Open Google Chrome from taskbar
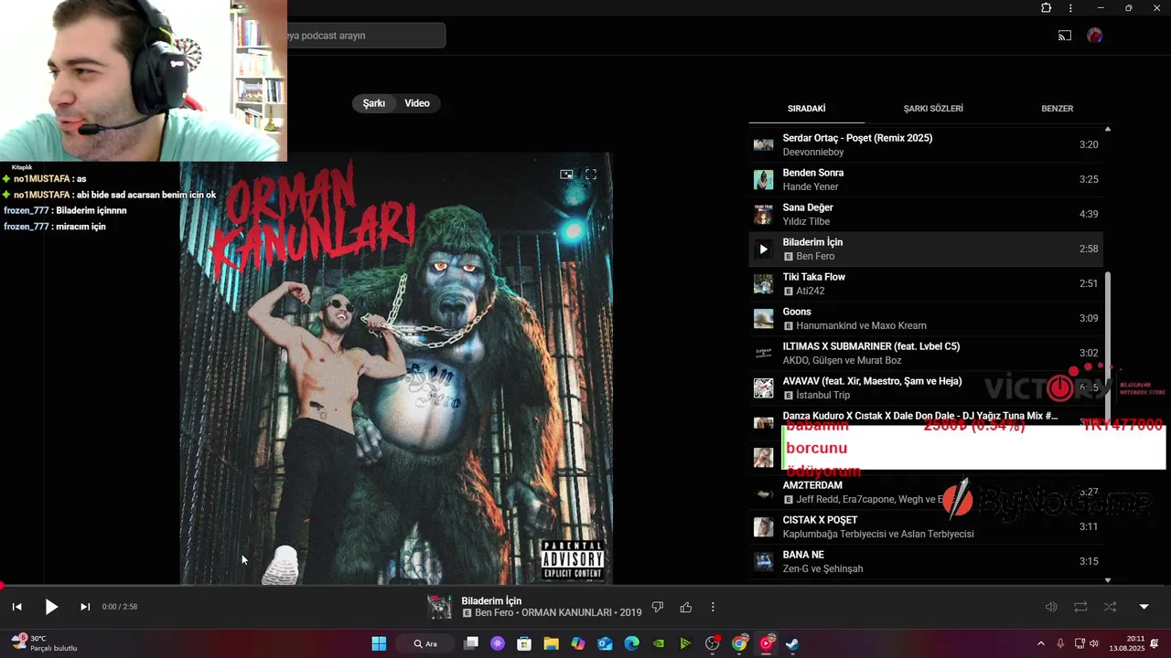The image size is (1171, 658). point(739,643)
